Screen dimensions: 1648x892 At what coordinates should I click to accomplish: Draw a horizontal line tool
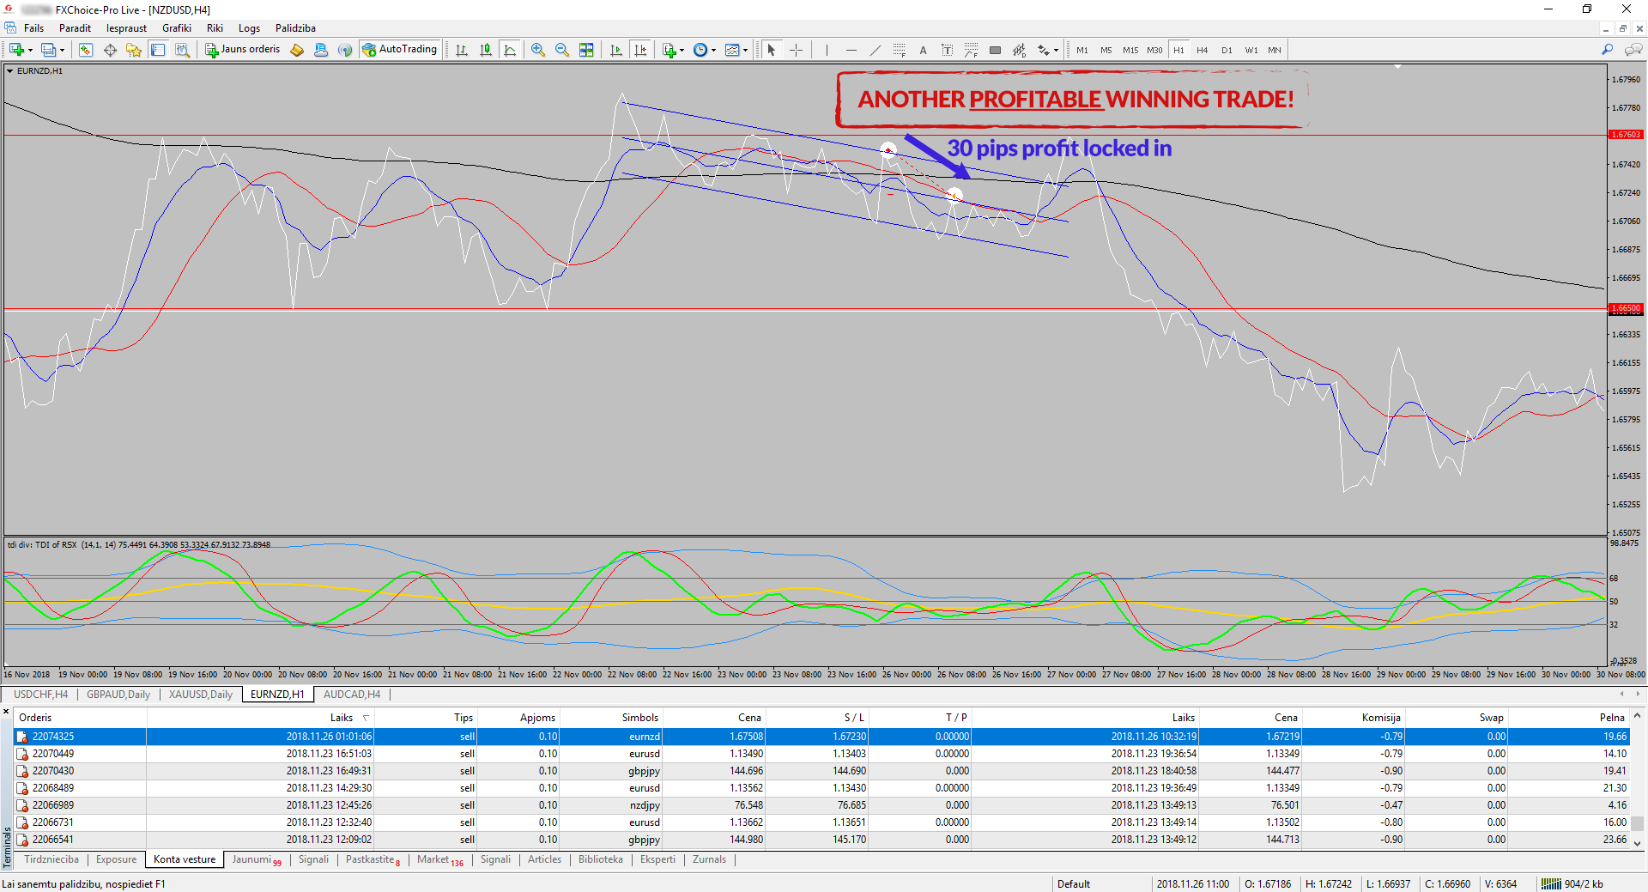click(851, 50)
